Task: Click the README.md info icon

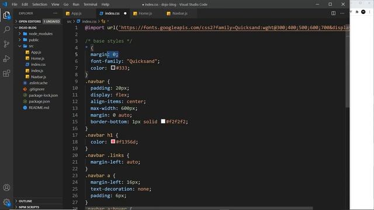Action: click(25, 107)
